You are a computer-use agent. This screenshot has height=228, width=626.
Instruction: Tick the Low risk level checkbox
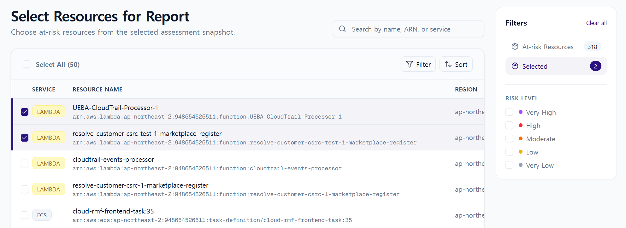point(509,152)
